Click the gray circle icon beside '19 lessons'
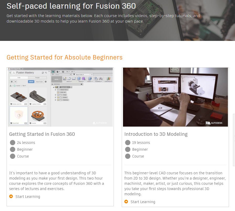The width and height of the screenshot is (235, 211). click(128, 143)
